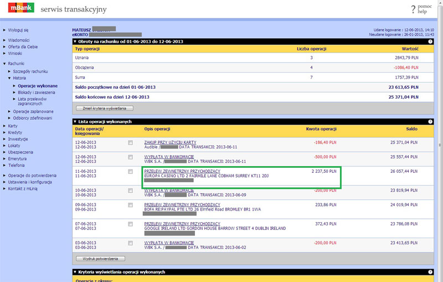Image resolution: width=443 pixels, height=282 pixels.
Task: Check the PayPal transfer row checkbox
Action: pos(130,205)
